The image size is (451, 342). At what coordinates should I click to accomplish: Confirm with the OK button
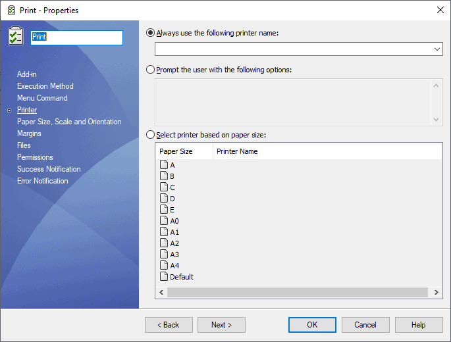(x=312, y=325)
